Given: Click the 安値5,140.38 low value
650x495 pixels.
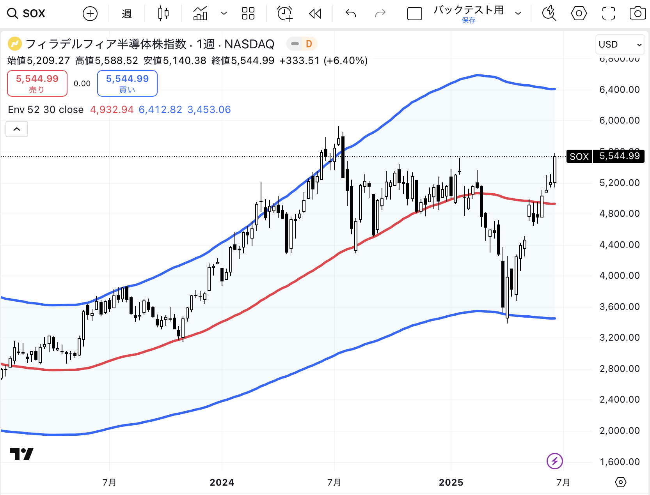Looking at the screenshot, I should (175, 61).
